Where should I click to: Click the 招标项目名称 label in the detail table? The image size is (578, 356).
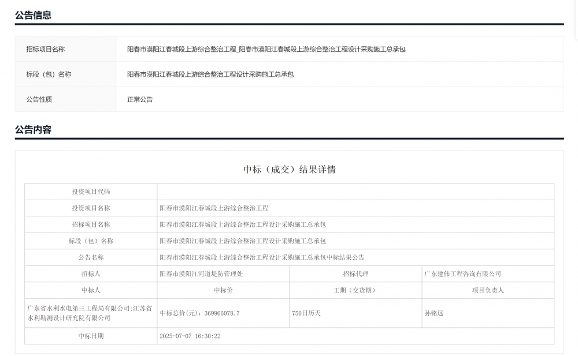(x=91, y=224)
